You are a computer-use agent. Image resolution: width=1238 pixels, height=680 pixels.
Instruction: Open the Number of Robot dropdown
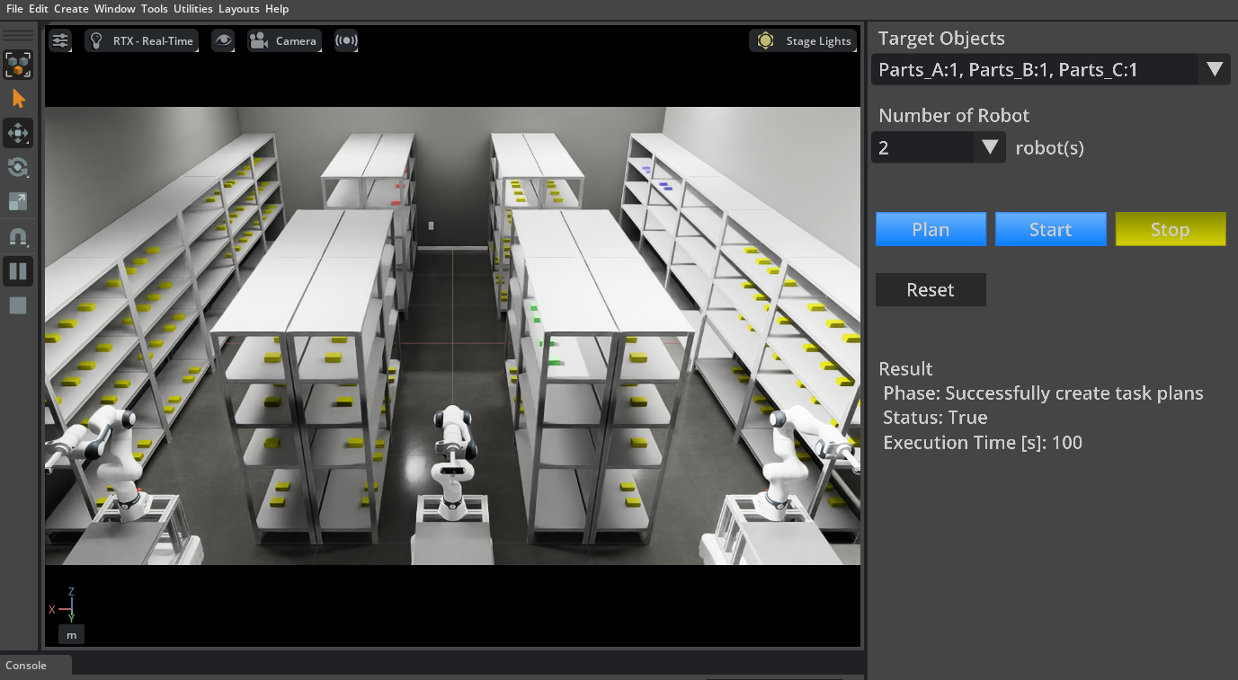point(989,147)
